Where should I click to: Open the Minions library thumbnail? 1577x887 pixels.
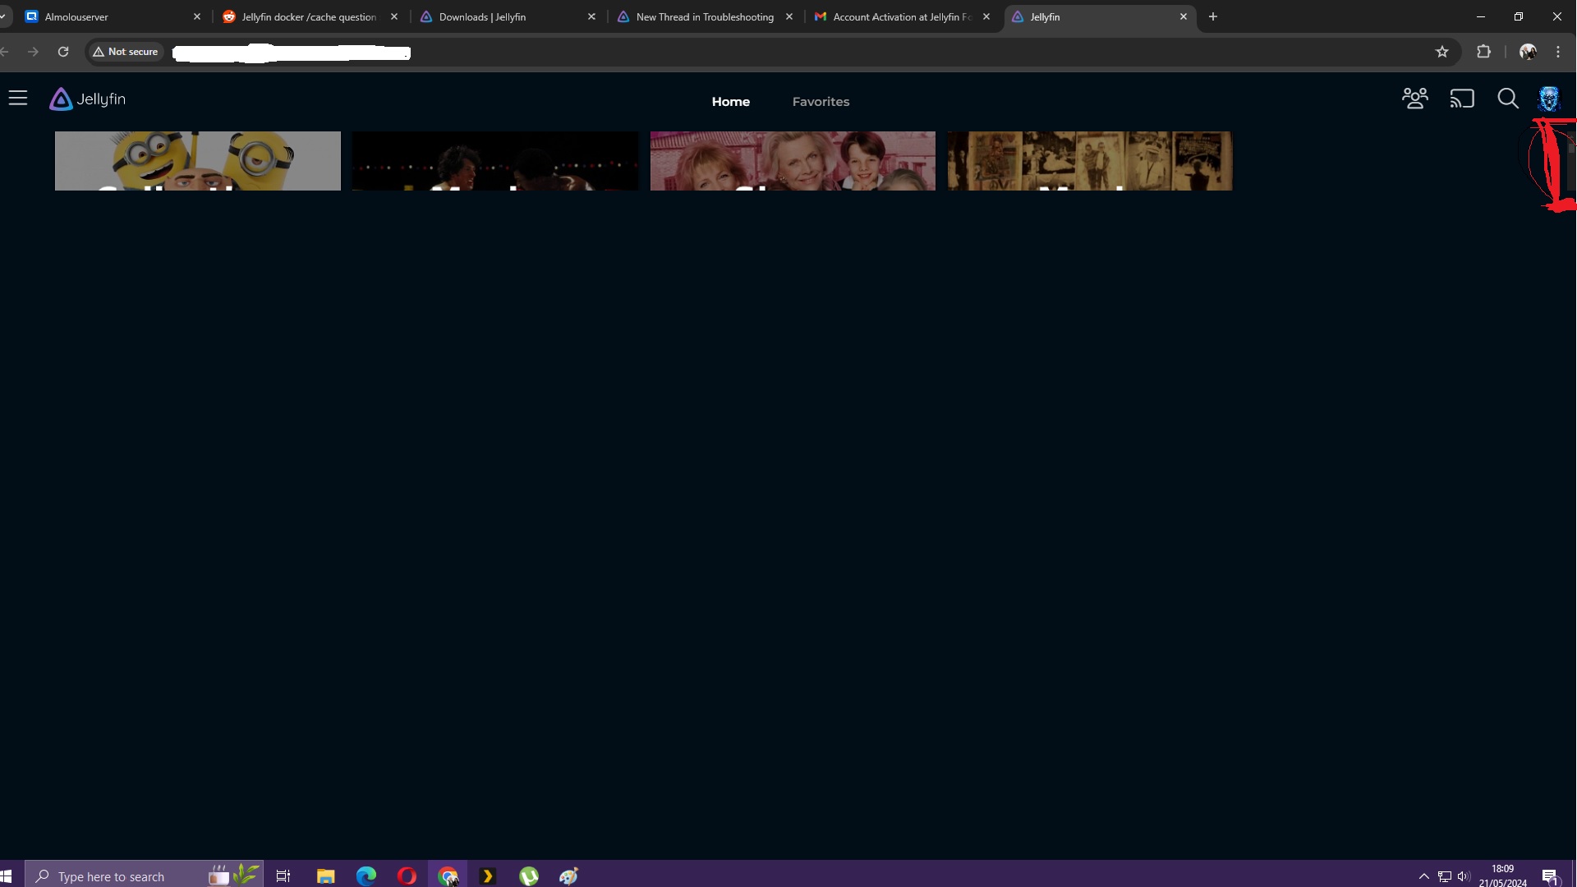tap(197, 161)
